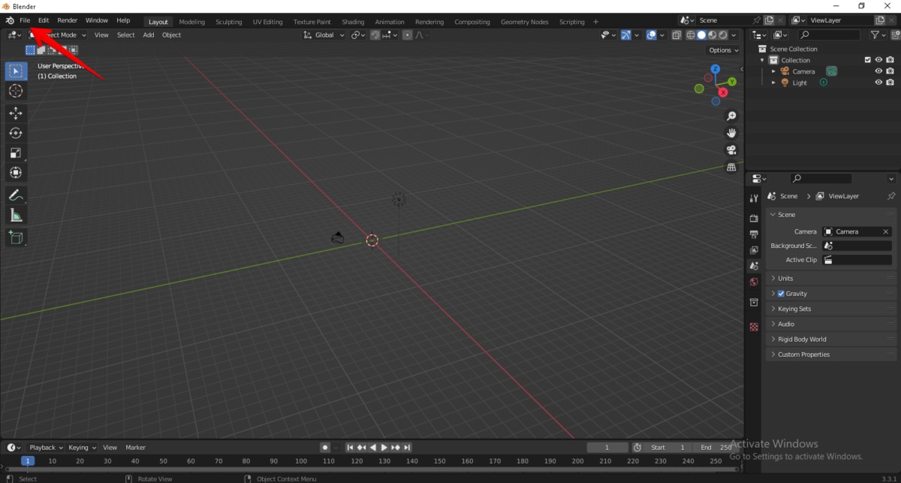Select the Rotate tool

(x=16, y=133)
